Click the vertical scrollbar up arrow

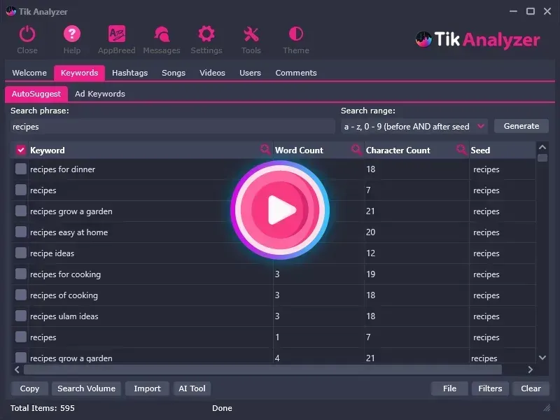pos(542,147)
